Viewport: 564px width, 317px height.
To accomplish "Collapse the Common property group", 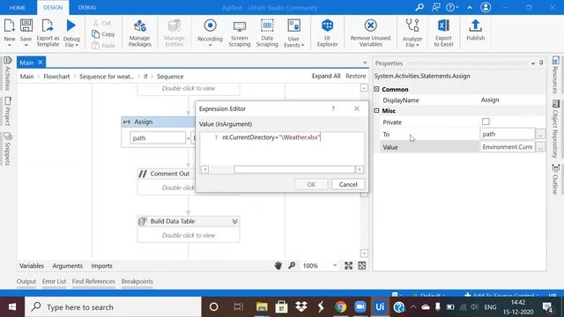I will (376, 89).
